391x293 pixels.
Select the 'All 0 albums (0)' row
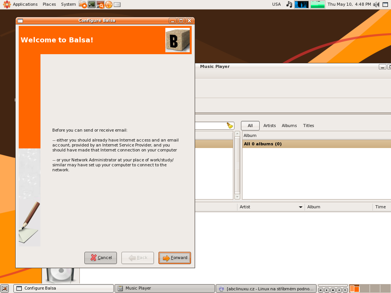[317, 144]
